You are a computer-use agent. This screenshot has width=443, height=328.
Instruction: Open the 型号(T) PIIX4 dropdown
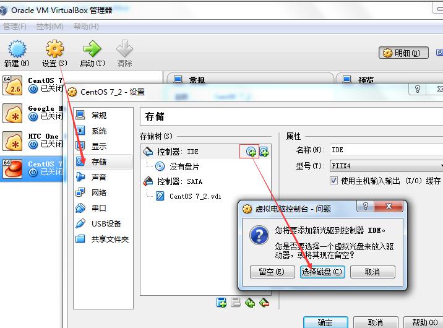387,166
